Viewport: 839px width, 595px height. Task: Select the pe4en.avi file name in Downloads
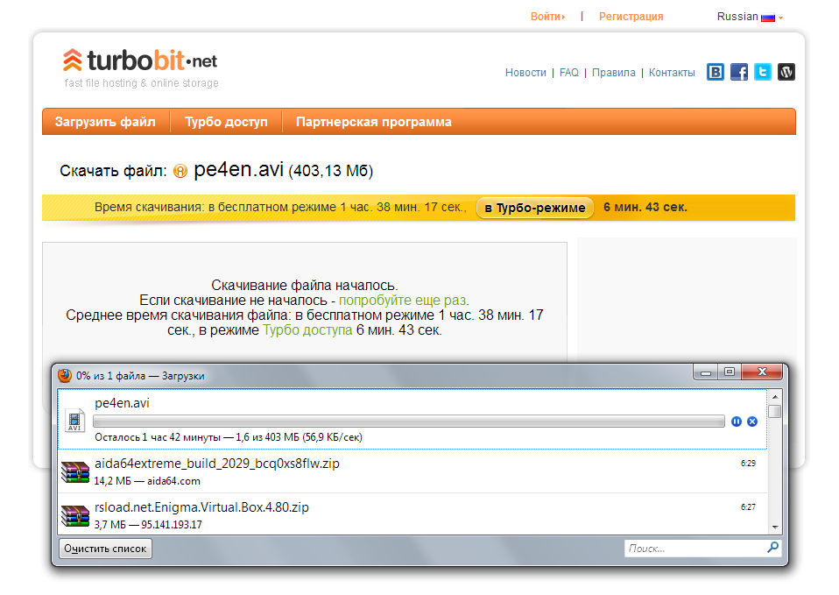click(122, 403)
